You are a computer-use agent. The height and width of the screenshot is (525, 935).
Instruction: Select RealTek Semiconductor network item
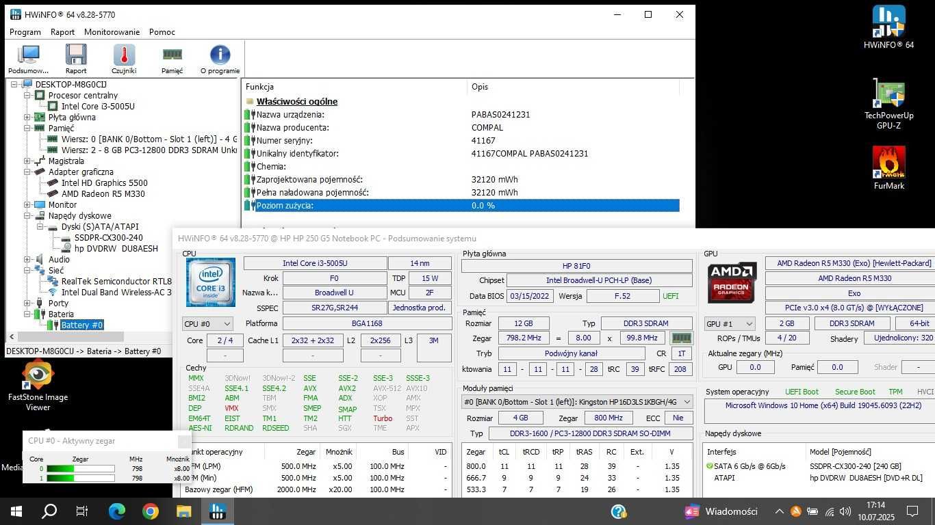[x=116, y=281]
